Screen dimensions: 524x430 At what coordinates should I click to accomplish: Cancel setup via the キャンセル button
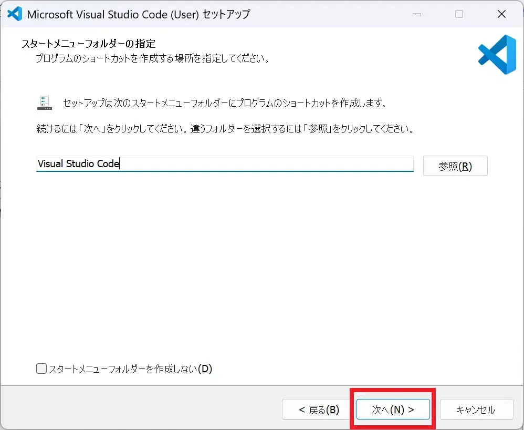pos(476,409)
